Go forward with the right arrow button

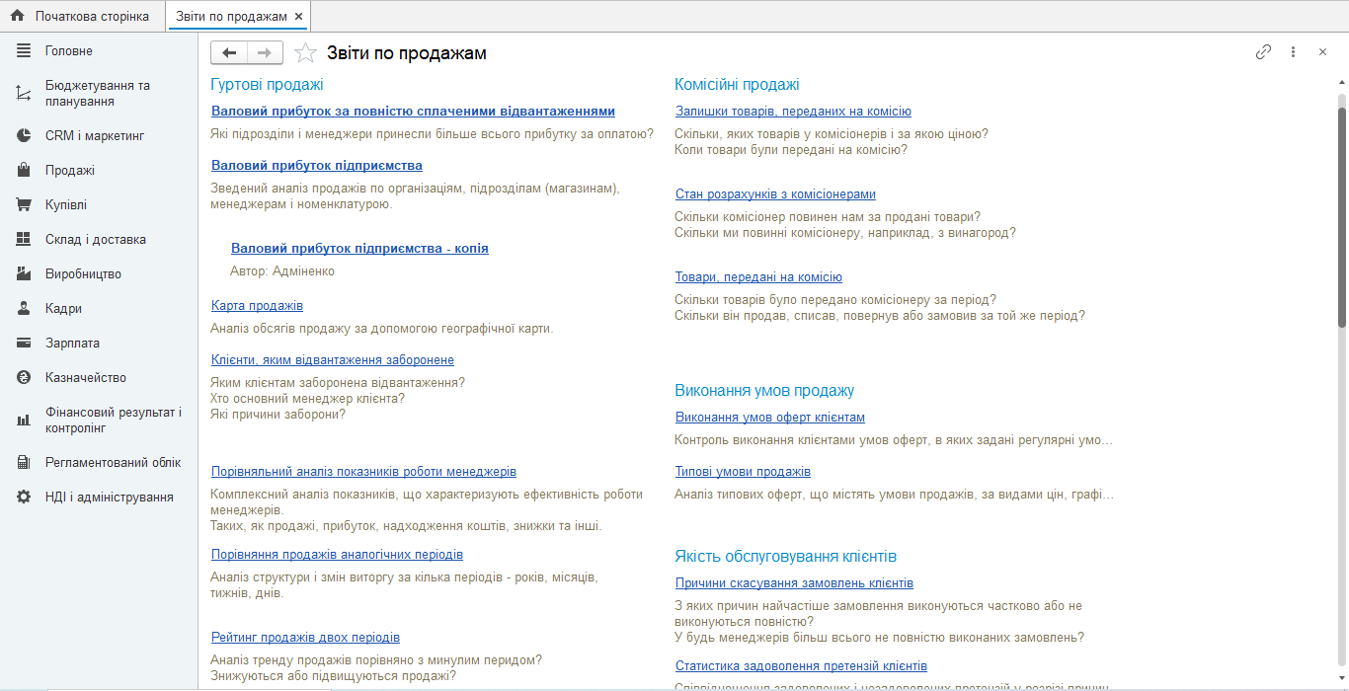point(265,52)
